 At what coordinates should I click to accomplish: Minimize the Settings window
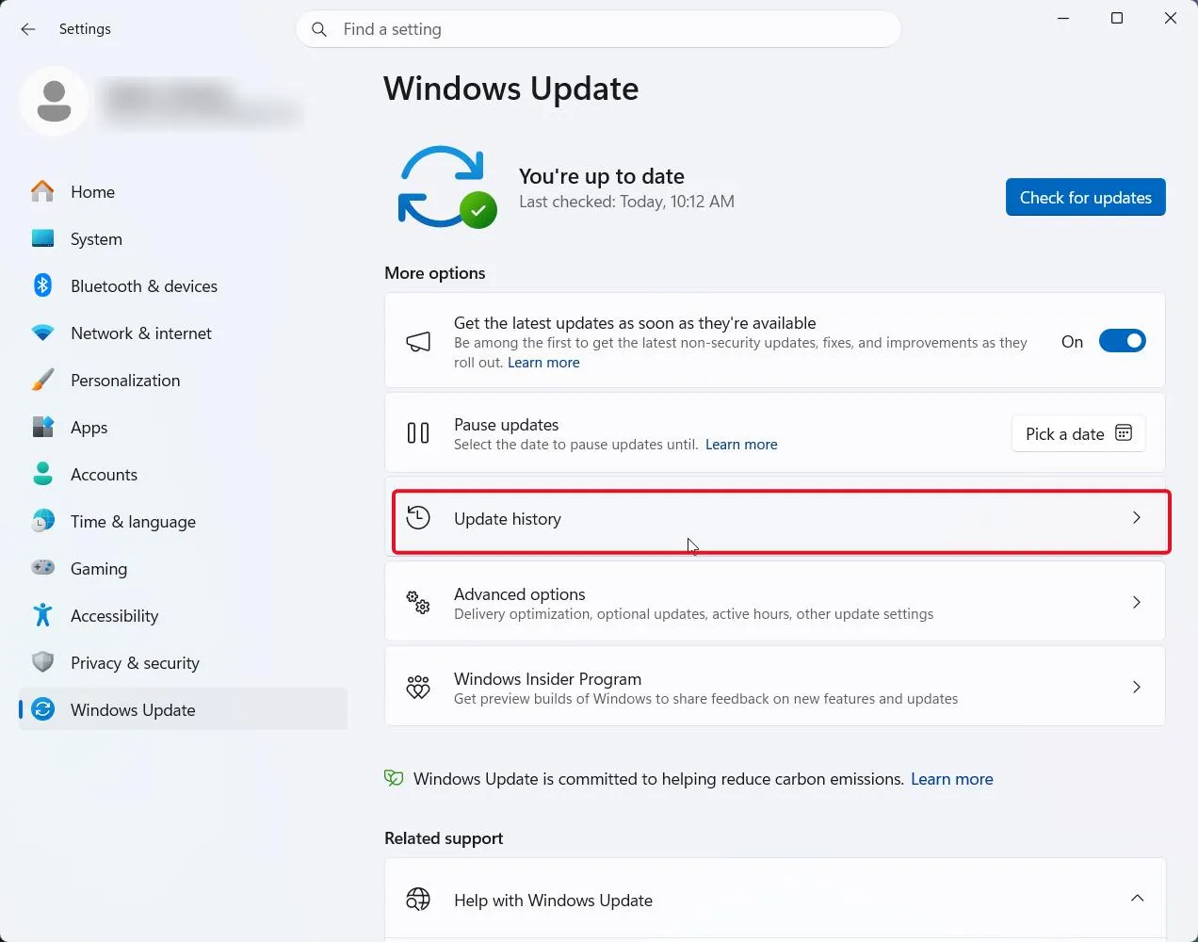click(1063, 18)
